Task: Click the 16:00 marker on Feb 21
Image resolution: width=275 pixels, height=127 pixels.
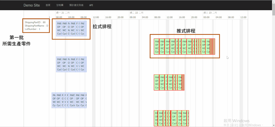Action: 108,17
